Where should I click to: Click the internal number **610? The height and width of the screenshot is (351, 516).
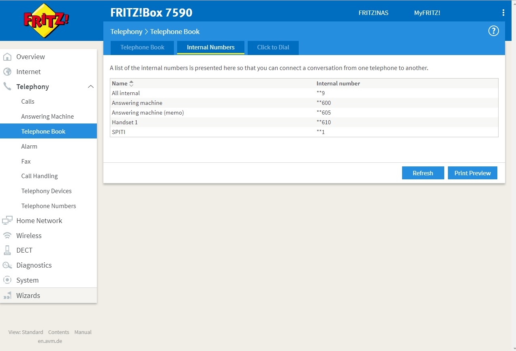pos(324,122)
